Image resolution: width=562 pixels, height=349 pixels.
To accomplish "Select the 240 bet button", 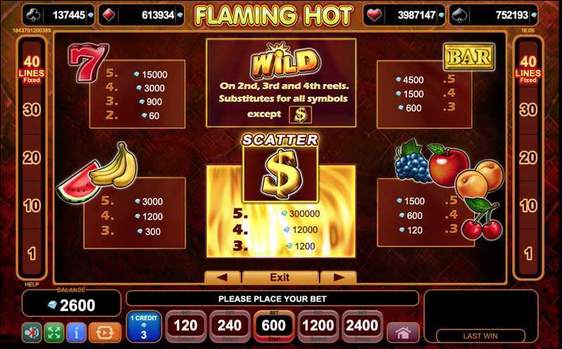I will (x=230, y=326).
